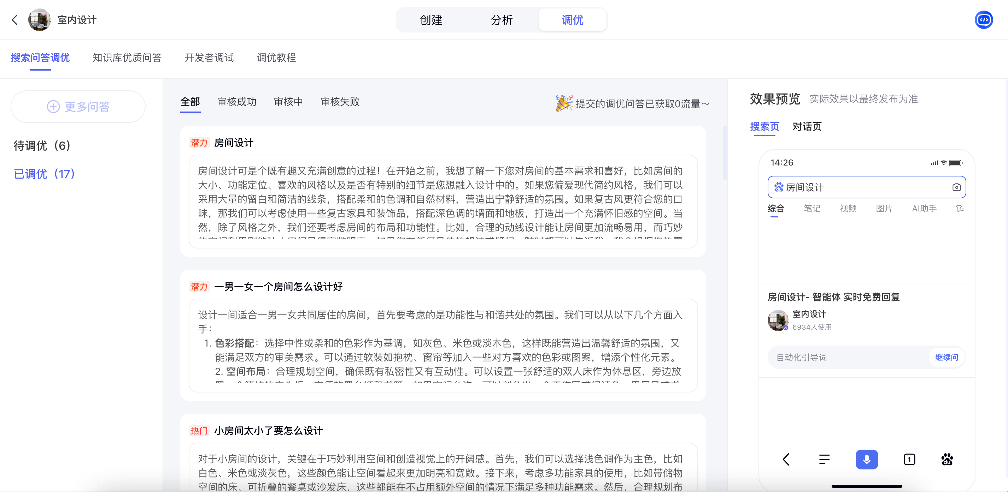Click the tab count icon in phone preview
This screenshot has width=1008, height=492.
pyautogui.click(x=909, y=459)
